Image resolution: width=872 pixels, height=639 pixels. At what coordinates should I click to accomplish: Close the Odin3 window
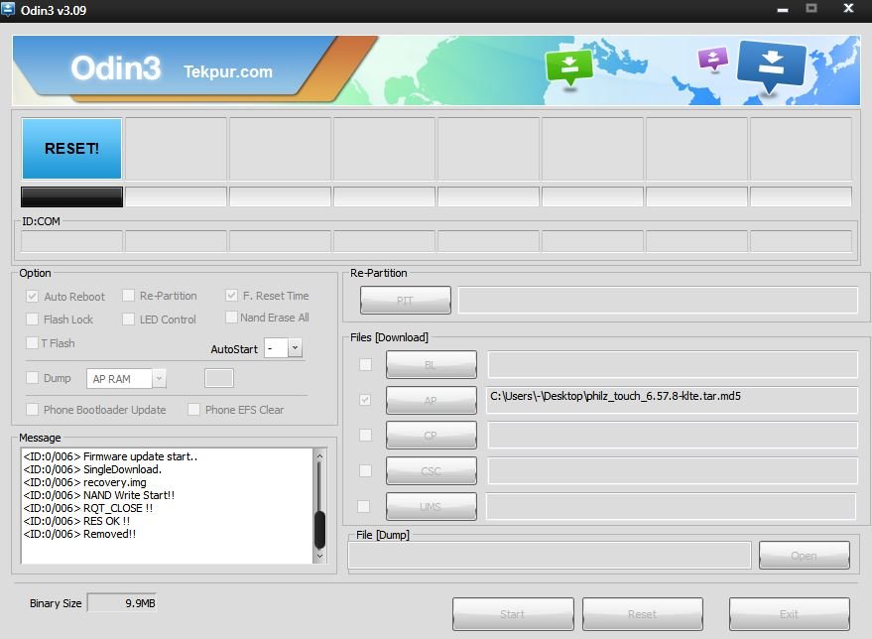pyautogui.click(x=848, y=8)
